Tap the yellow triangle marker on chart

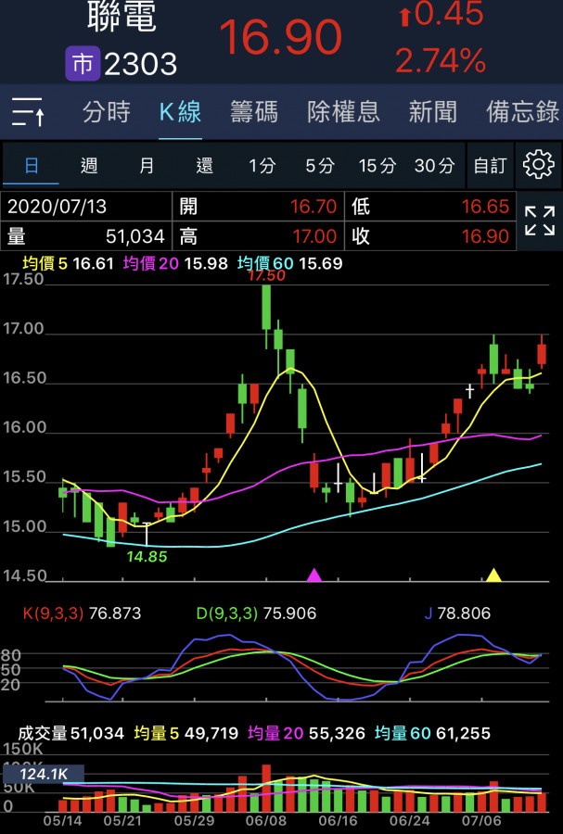[x=493, y=575]
